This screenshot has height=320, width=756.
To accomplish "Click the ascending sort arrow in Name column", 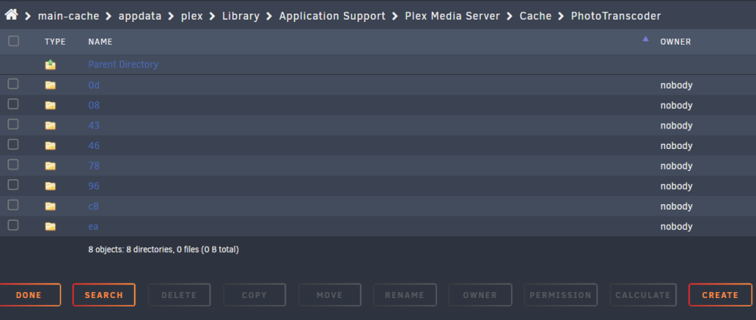I will point(646,39).
